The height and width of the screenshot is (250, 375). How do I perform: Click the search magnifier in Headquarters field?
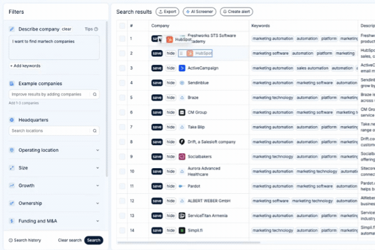[95, 131]
